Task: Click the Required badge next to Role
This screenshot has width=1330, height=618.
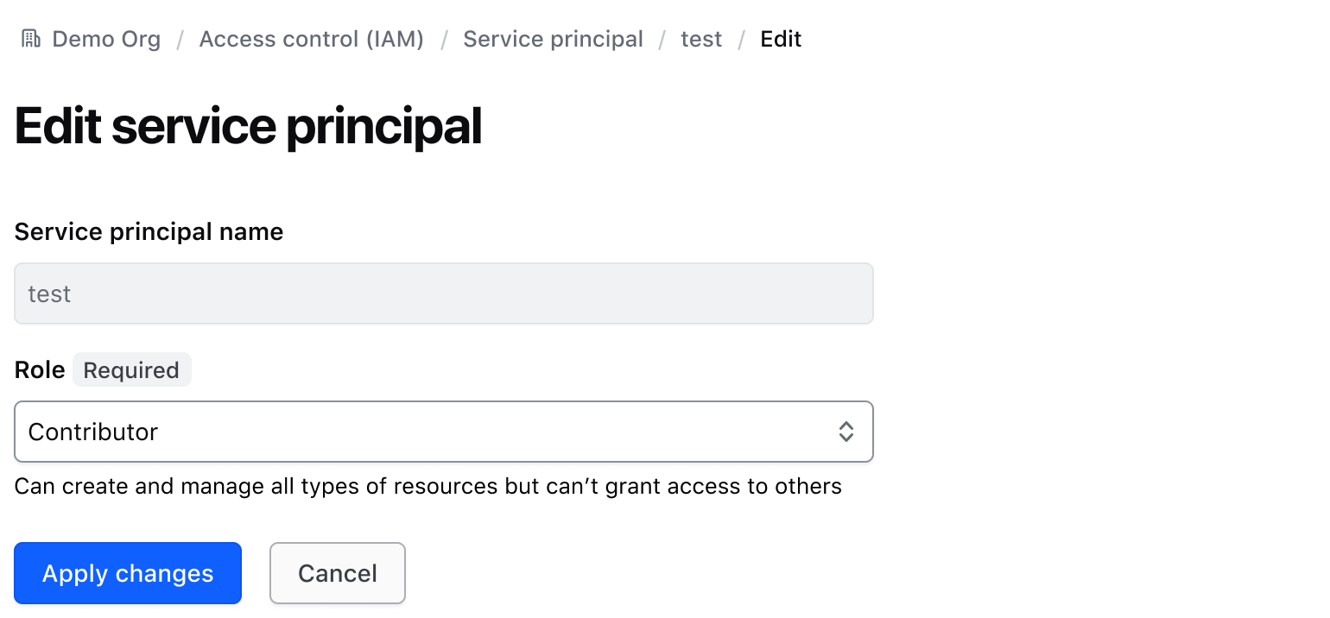Action: coord(131,369)
